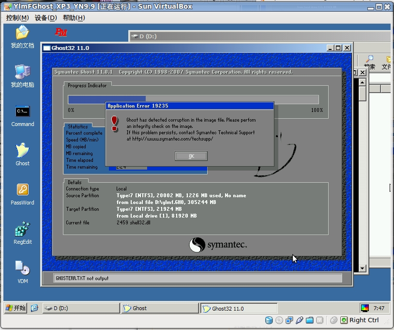
Task: Launch the RegEdit desktop icon
Action: pos(22,233)
